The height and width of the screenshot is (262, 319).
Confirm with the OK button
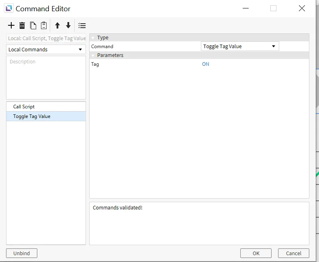point(256,253)
